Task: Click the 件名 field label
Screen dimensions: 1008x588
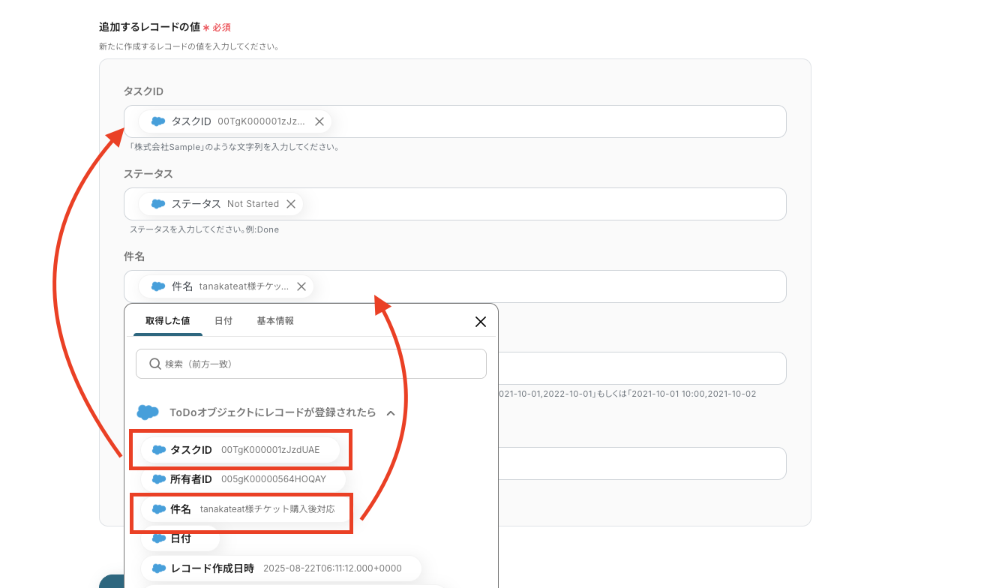Action: 134,256
